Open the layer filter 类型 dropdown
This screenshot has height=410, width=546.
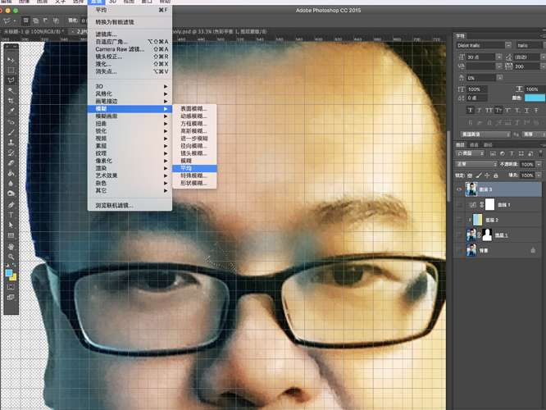click(x=470, y=153)
